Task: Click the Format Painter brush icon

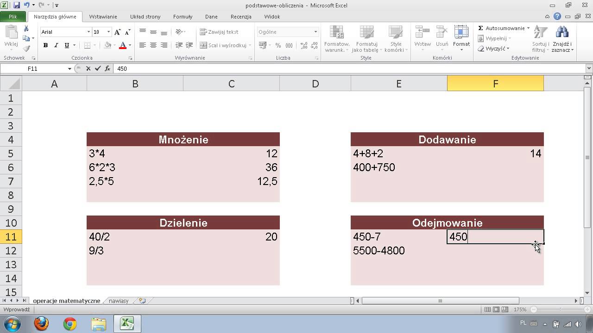Action: (26, 48)
